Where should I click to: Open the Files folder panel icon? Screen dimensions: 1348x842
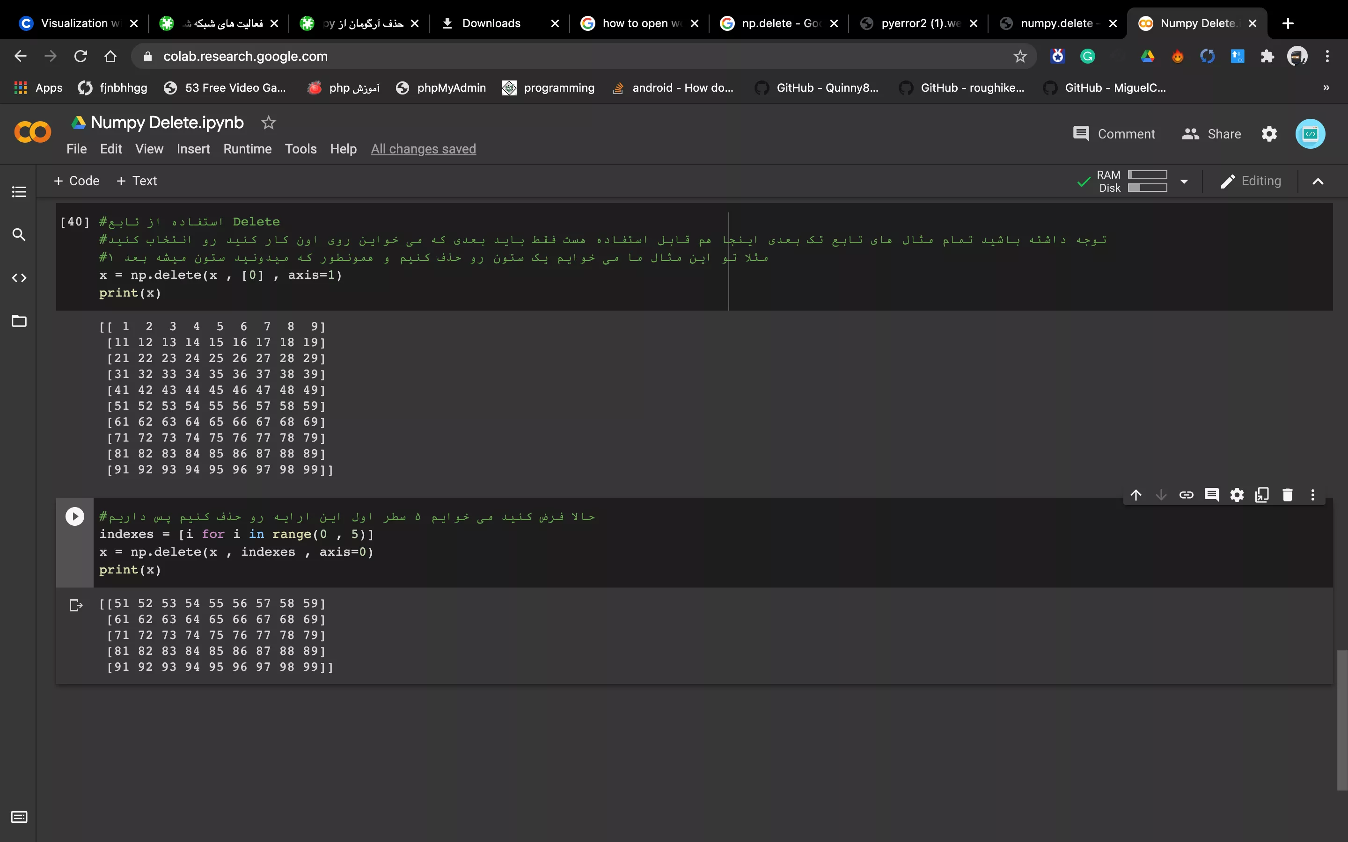[x=19, y=321]
